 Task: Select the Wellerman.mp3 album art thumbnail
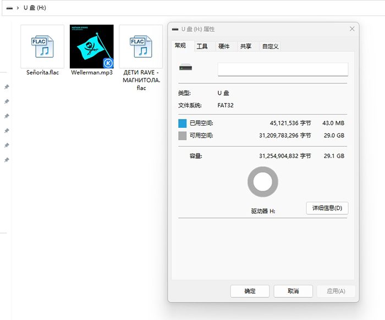92,46
